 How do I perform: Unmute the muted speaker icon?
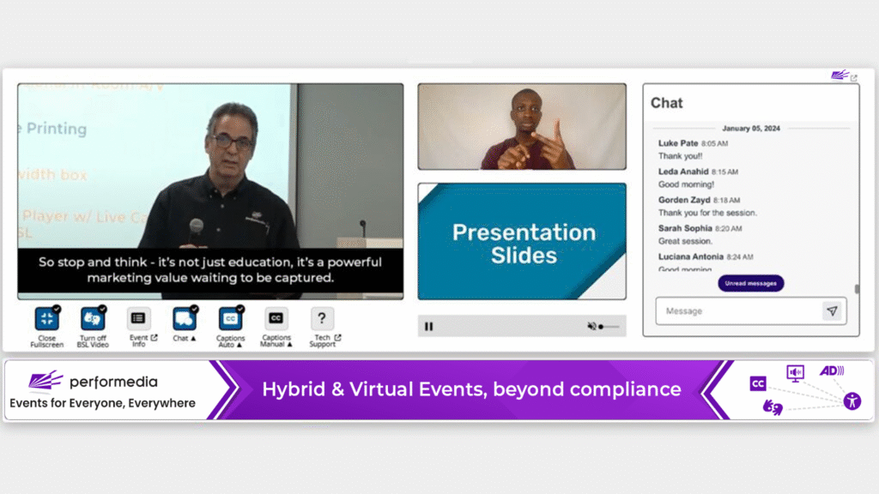point(591,326)
